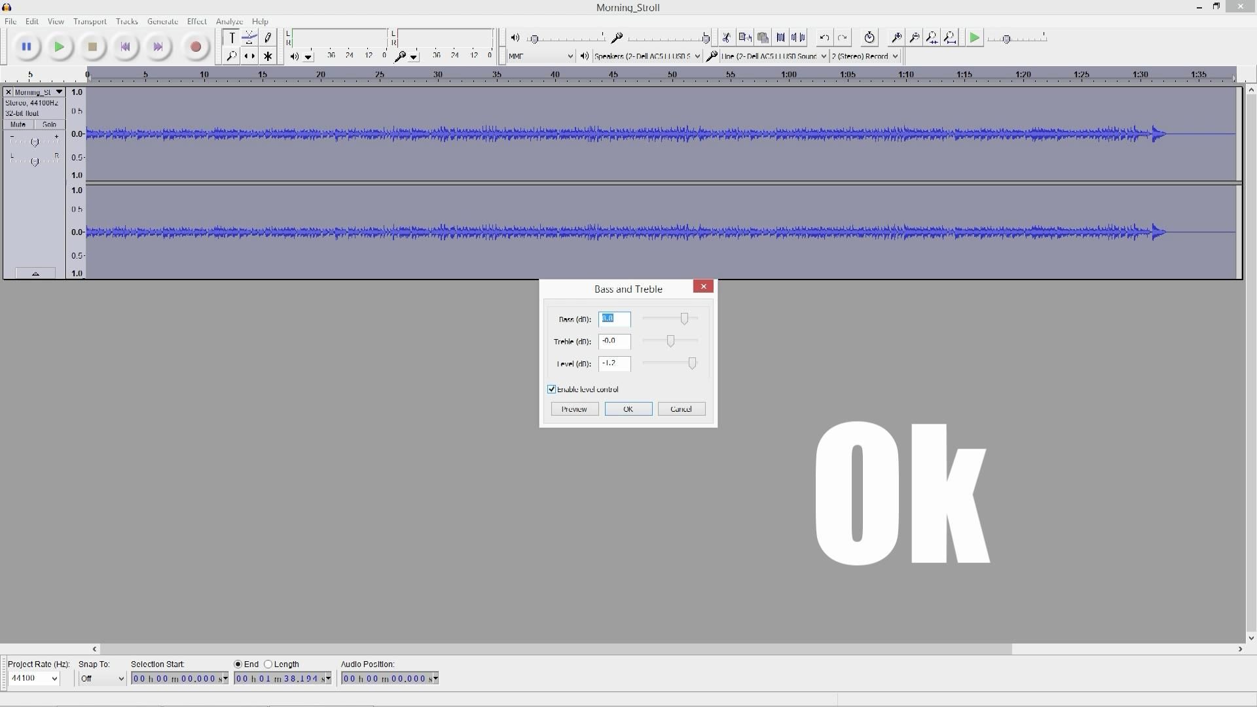Screen dimensions: 1257x707
Task: Open the Effect menu
Action: click(196, 21)
